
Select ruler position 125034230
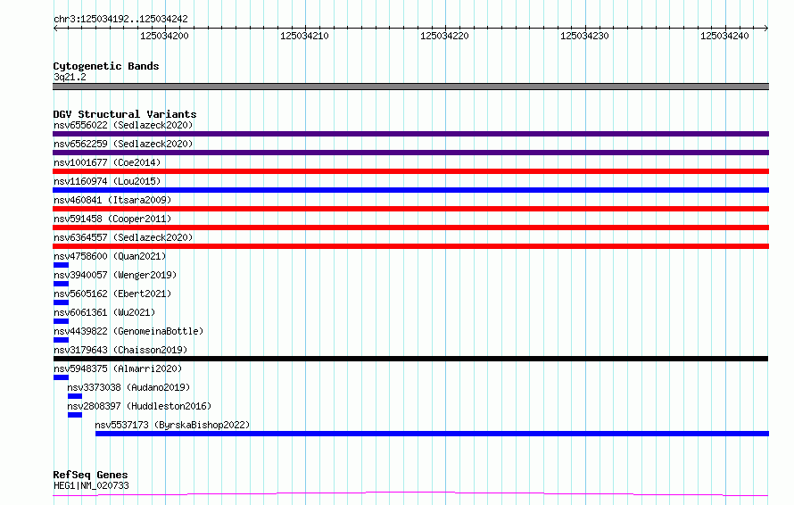(584, 36)
